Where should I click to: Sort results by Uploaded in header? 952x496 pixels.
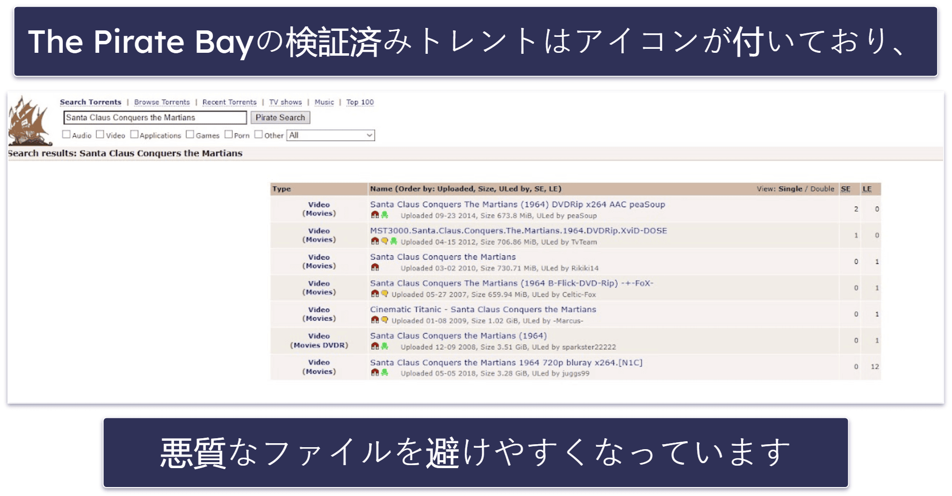click(456, 189)
